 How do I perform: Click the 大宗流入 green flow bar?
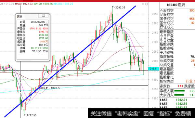[179, 95]
